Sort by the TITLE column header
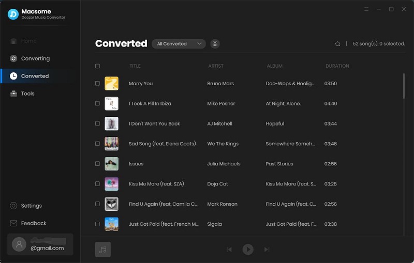The height and width of the screenshot is (263, 414). tap(135, 66)
